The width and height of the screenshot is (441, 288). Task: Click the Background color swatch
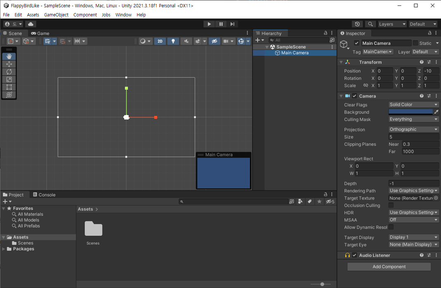[410, 112]
